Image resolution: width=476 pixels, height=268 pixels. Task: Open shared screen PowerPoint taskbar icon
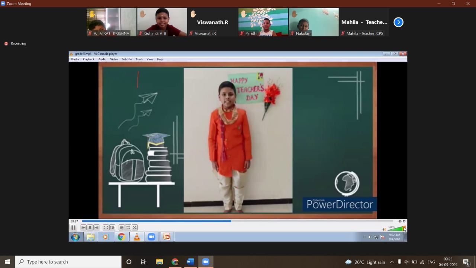coord(167,237)
